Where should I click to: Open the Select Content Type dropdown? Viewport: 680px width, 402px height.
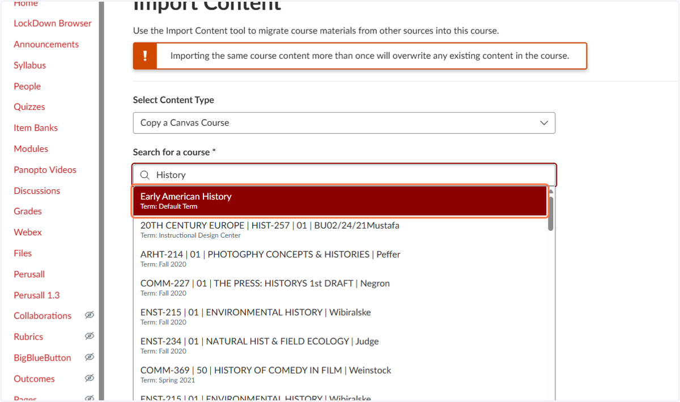tap(344, 123)
